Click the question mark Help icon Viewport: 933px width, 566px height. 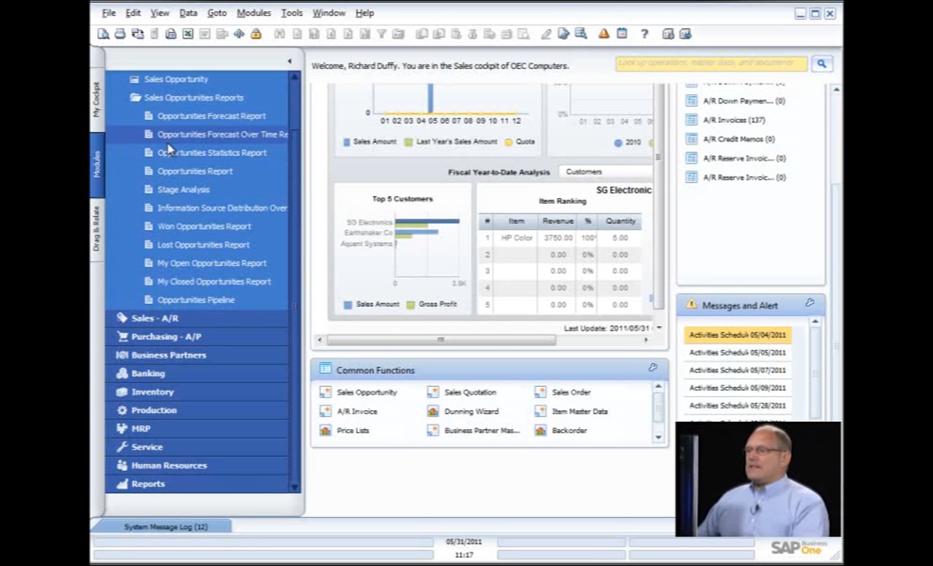point(644,34)
